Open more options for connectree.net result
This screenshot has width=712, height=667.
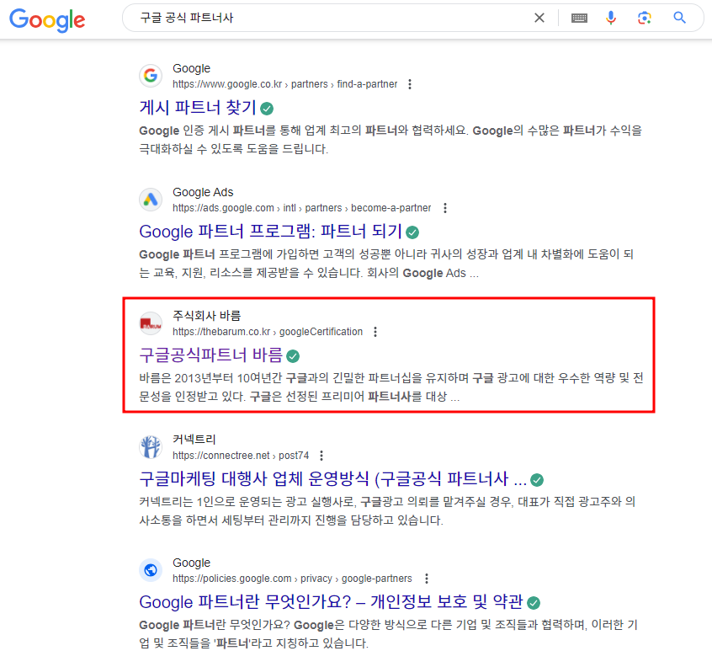pyautogui.click(x=321, y=456)
